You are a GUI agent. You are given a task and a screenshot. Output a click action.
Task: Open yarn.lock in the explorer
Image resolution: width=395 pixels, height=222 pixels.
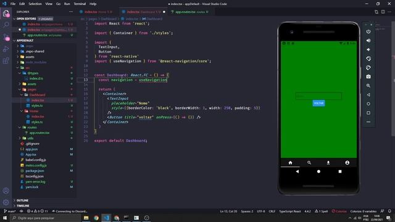[x=31, y=187]
